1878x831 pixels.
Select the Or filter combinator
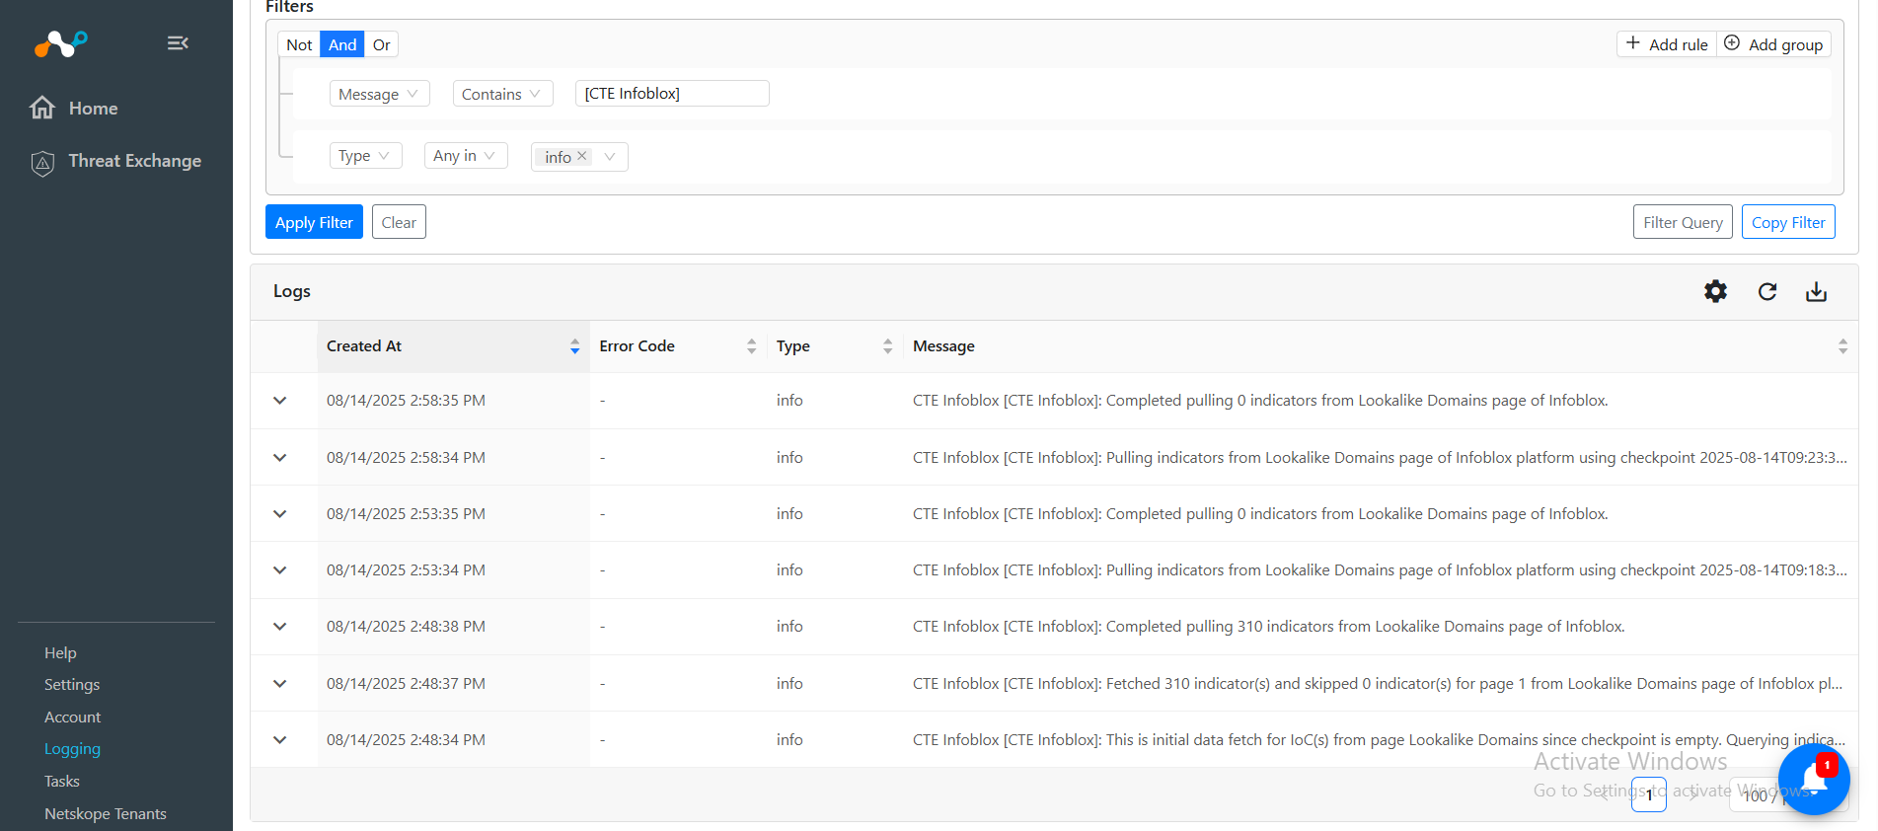382,44
